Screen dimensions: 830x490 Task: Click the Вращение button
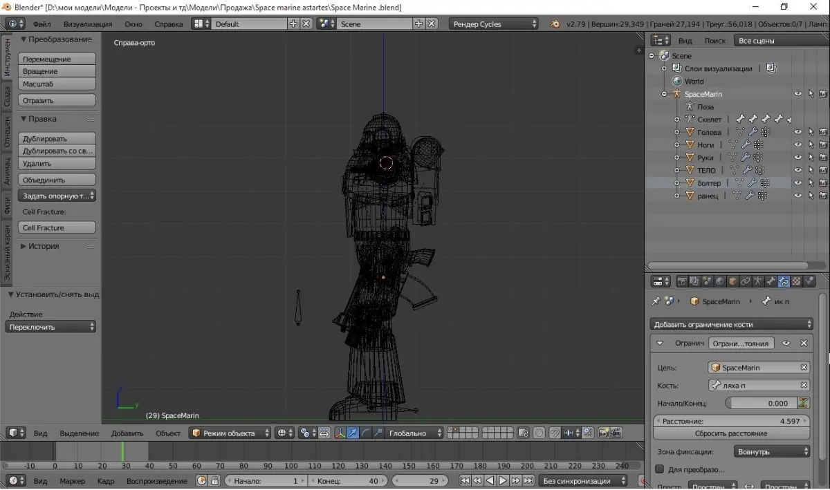point(57,71)
